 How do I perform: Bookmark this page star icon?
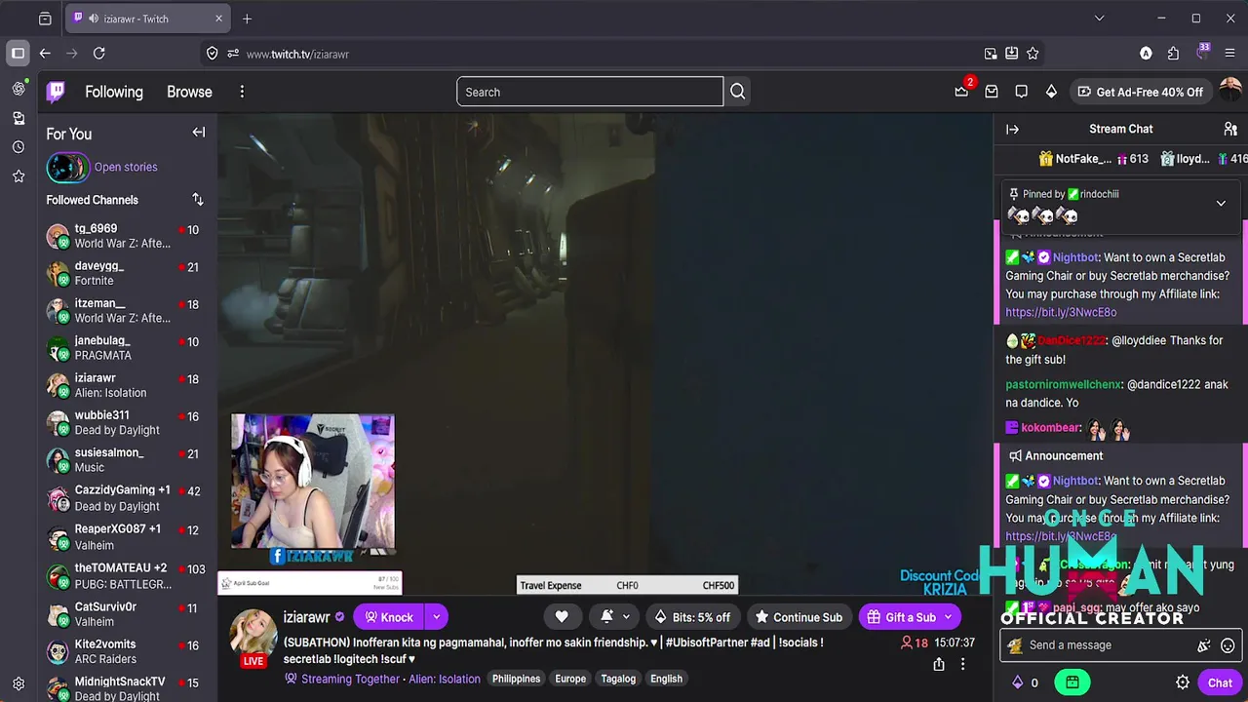coord(1033,54)
